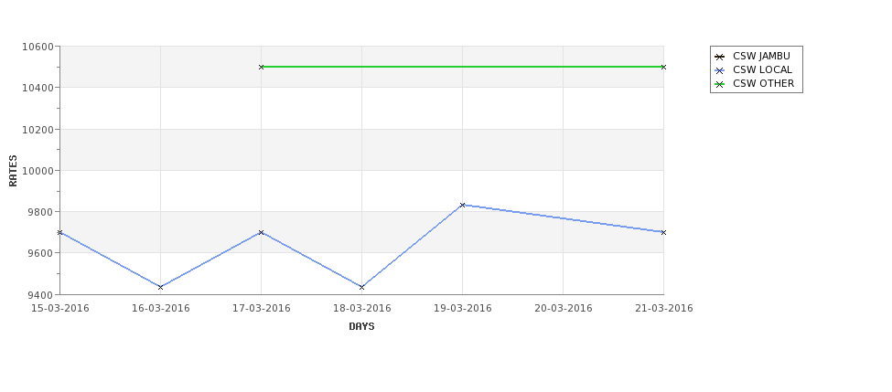892x392 pixels.
Task: Click the CSW OTHER legend marker
Action: (x=720, y=84)
